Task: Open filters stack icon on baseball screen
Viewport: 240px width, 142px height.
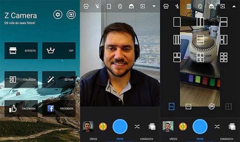Action: (x=232, y=126)
